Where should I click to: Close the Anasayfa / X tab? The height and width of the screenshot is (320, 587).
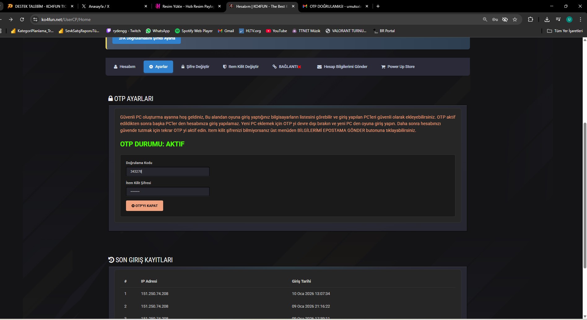point(146,6)
